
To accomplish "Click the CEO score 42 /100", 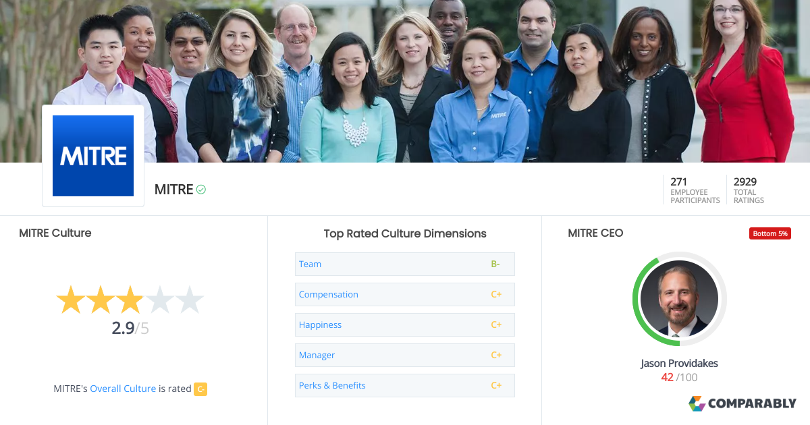I will click(679, 377).
